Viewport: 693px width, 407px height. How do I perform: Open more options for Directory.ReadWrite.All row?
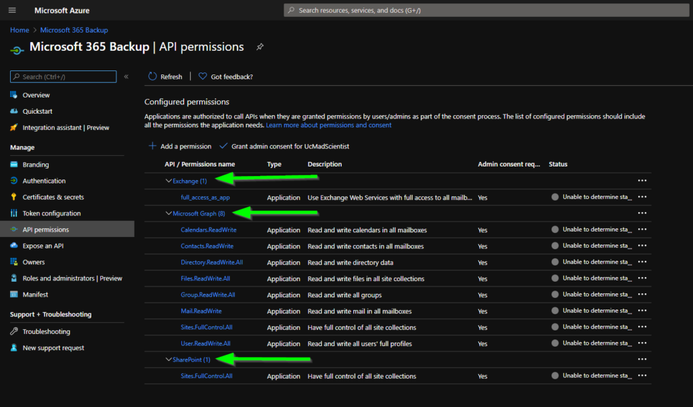point(642,262)
